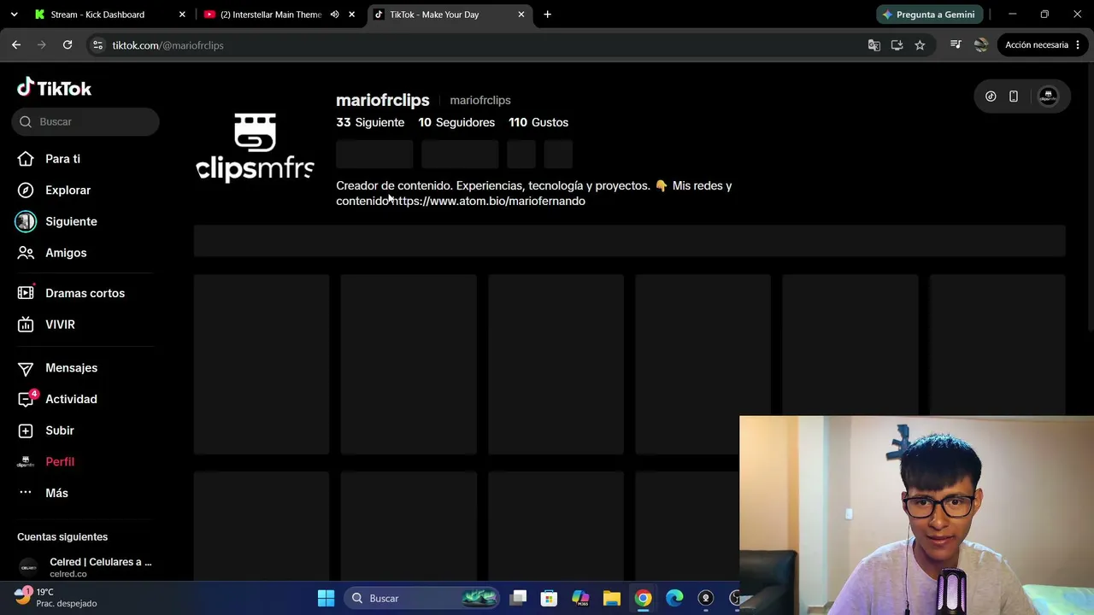The image size is (1094, 615).
Task: Mute the Interstellar tab audio icon
Action: pos(334,15)
